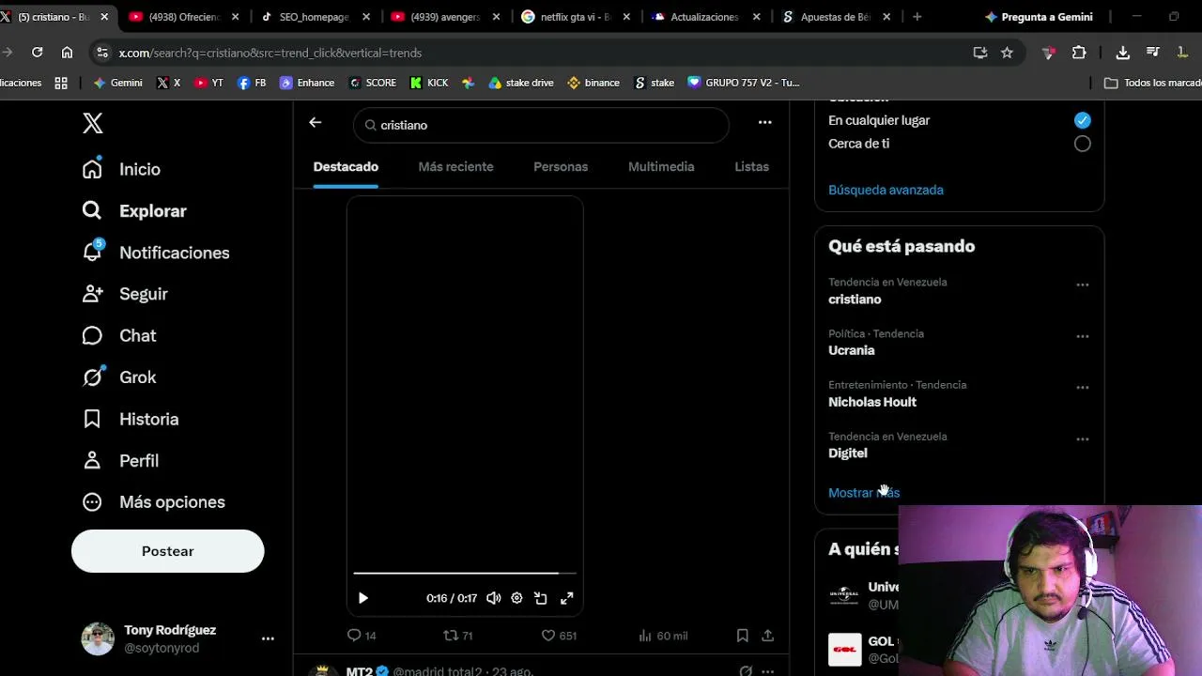Viewport: 1202px width, 676px height.
Task: Open Notificaciones with bell icon
Action: pyautogui.click(x=156, y=253)
